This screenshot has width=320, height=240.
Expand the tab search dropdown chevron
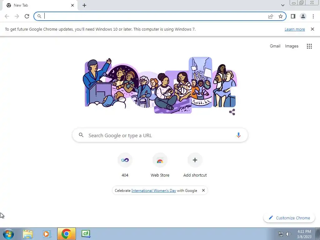pyautogui.click(x=282, y=5)
